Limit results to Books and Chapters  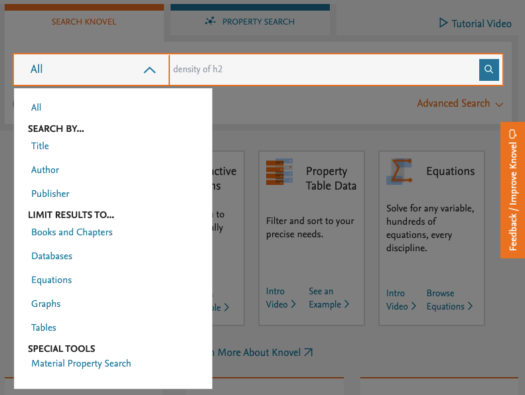point(72,232)
